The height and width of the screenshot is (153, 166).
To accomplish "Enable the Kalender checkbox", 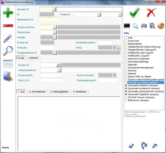I will [x=126, y=65].
